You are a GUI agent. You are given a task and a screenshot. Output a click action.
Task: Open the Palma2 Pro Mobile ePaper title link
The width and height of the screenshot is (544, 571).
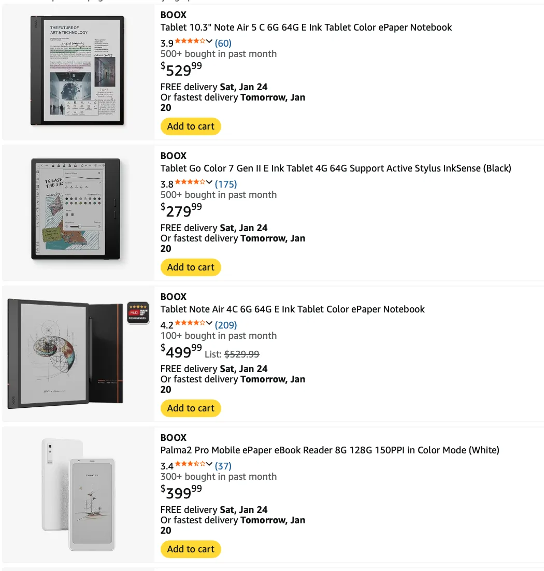(330, 450)
